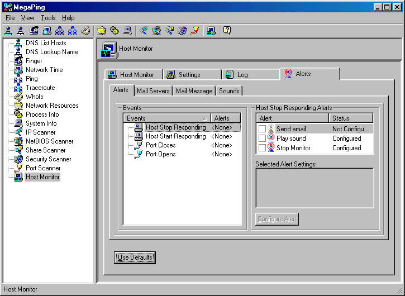Select Host Monitor in the left tree

click(42, 177)
